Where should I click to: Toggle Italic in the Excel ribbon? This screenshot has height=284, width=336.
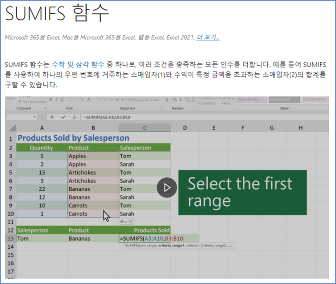click(57, 99)
